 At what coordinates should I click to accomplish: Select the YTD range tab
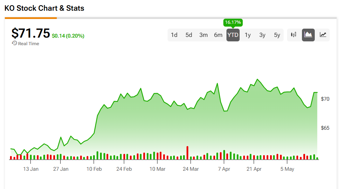point(233,35)
